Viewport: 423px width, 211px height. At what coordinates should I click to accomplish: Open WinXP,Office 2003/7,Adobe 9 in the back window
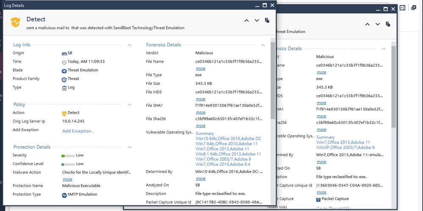tap(346, 148)
